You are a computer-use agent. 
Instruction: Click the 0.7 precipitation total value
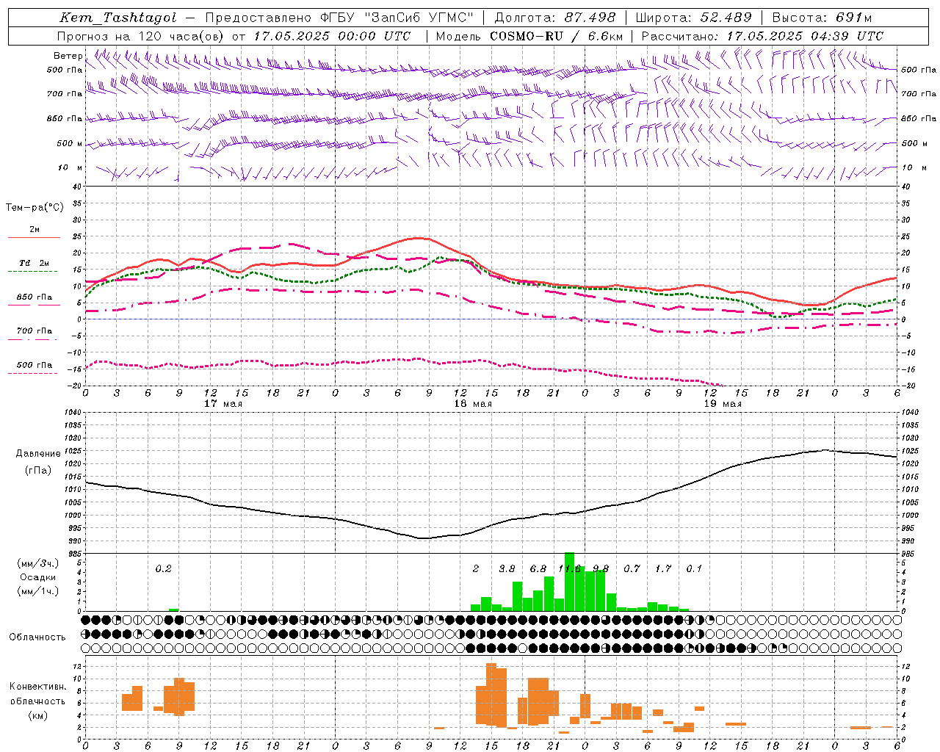632,569
